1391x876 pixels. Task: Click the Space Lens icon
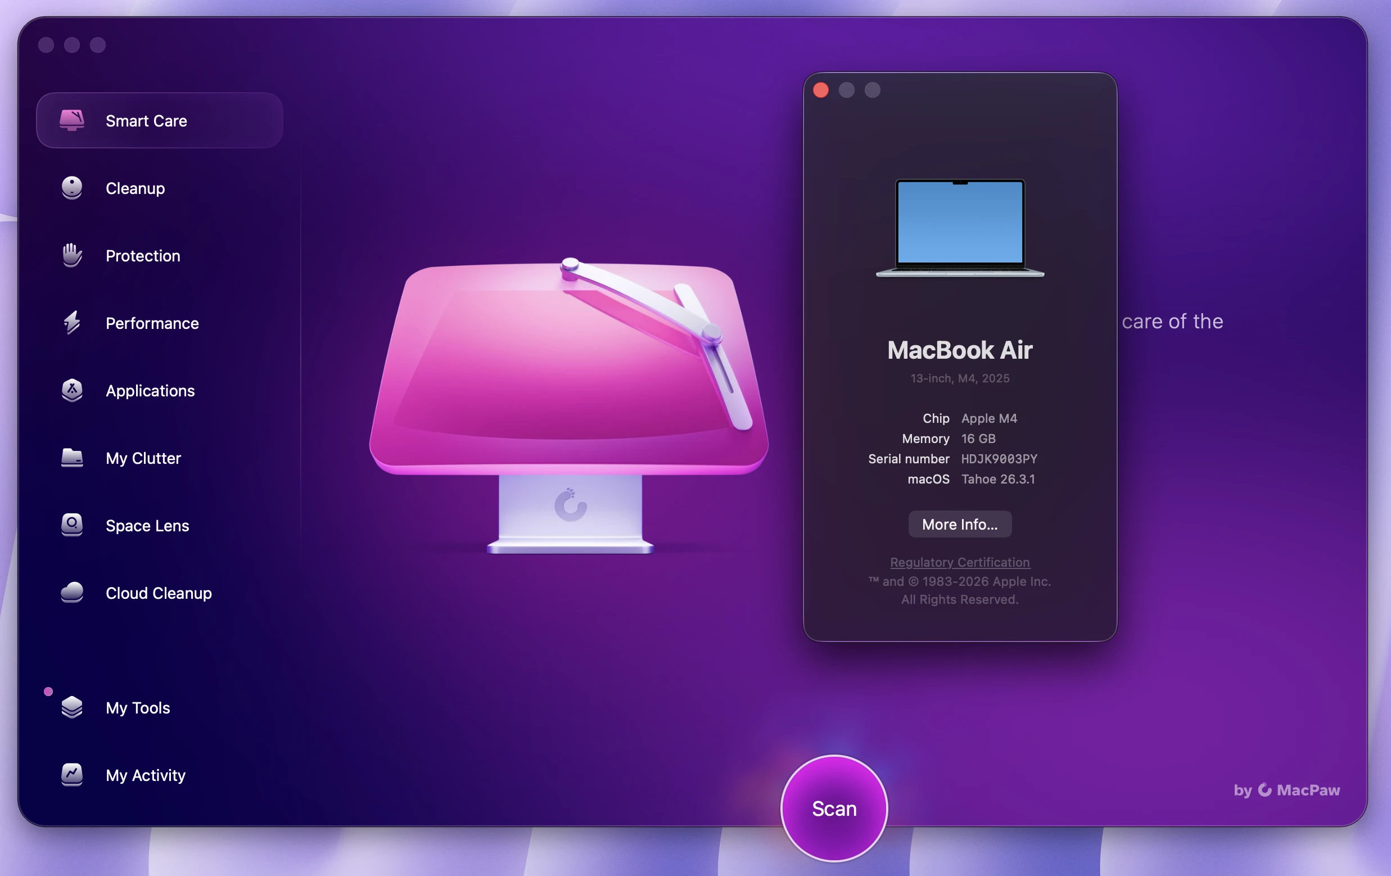(71, 525)
